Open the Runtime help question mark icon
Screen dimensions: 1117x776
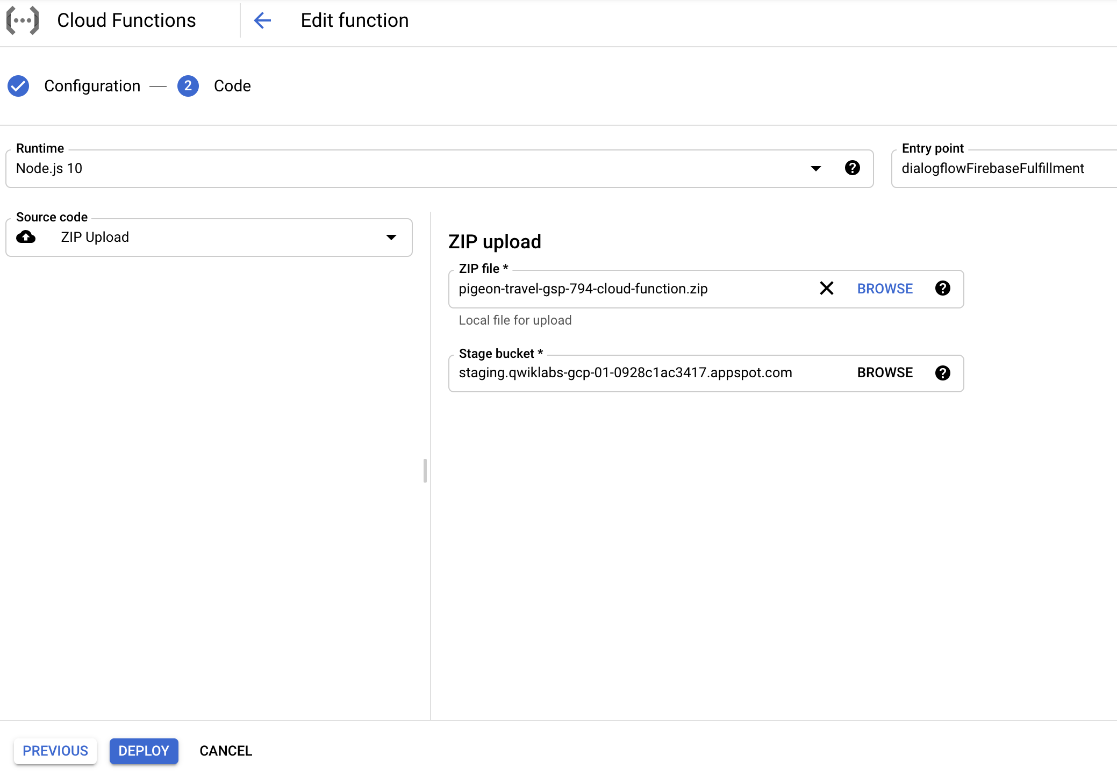(x=853, y=168)
